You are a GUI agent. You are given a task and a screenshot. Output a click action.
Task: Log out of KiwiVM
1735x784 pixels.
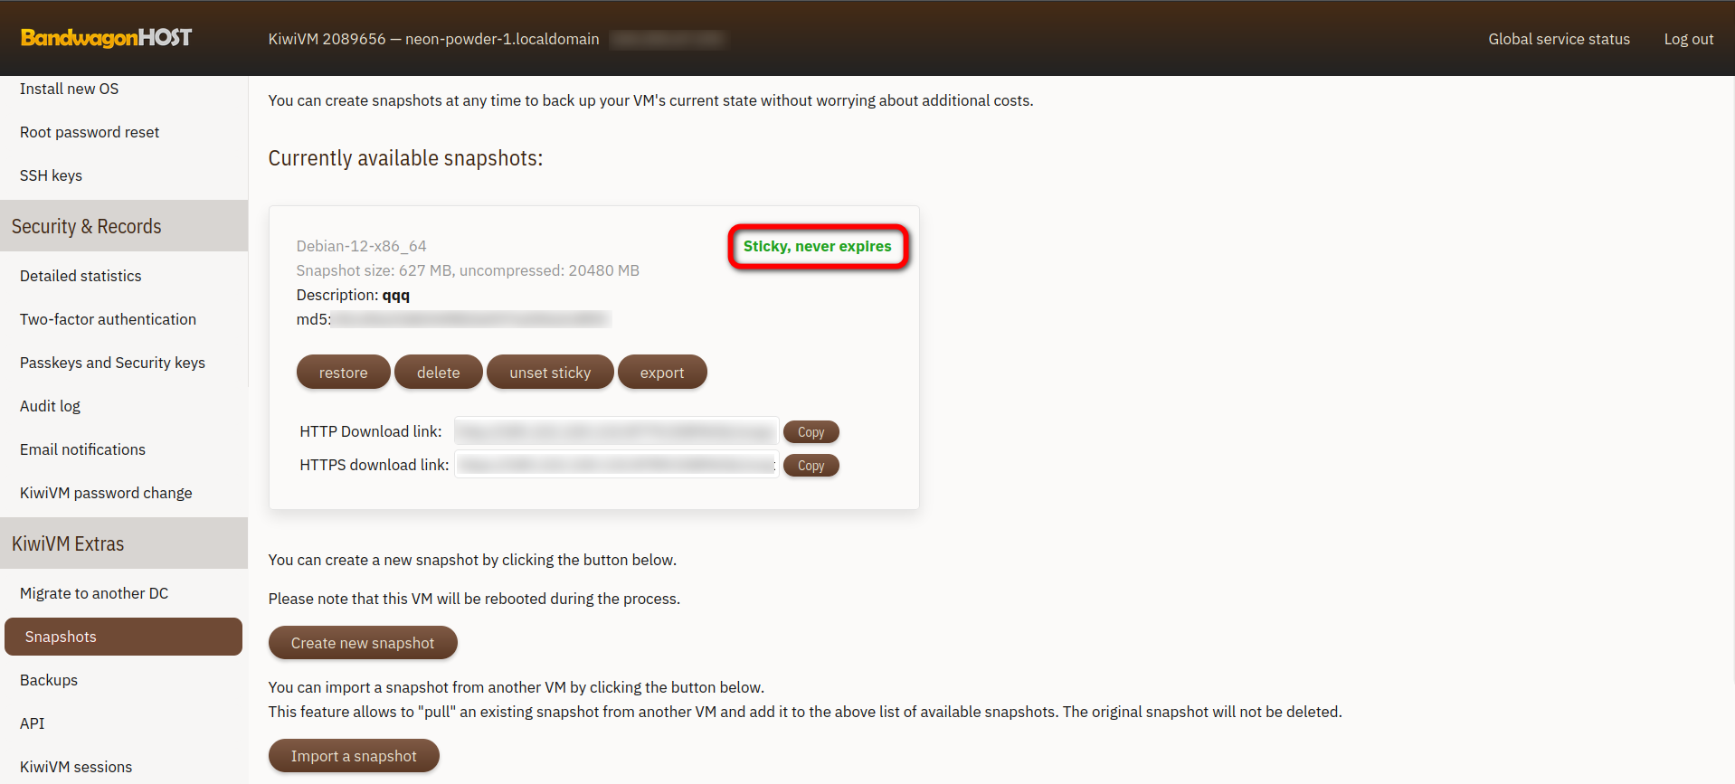pyautogui.click(x=1688, y=39)
